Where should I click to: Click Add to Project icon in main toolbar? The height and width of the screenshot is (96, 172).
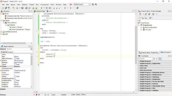pos(33,8)
